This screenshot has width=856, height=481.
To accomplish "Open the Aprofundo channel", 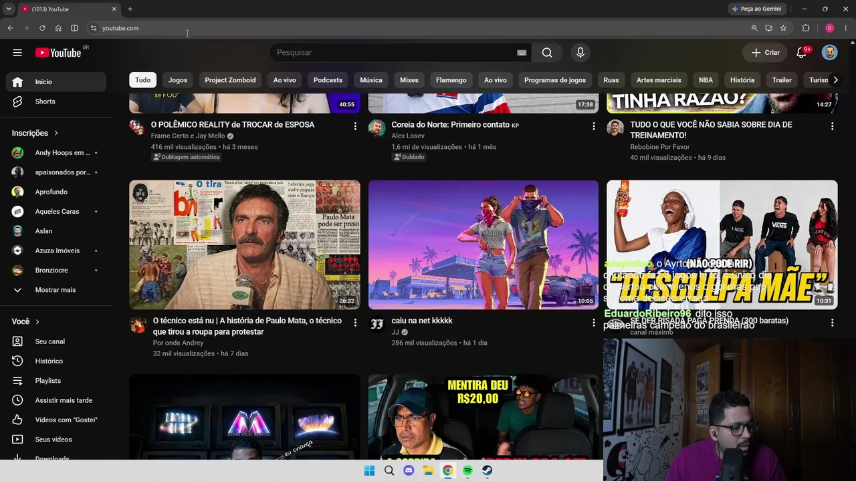I will point(56,192).
